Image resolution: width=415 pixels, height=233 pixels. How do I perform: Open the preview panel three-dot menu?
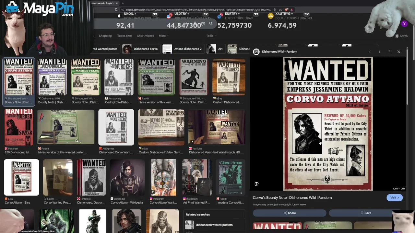click(x=389, y=52)
